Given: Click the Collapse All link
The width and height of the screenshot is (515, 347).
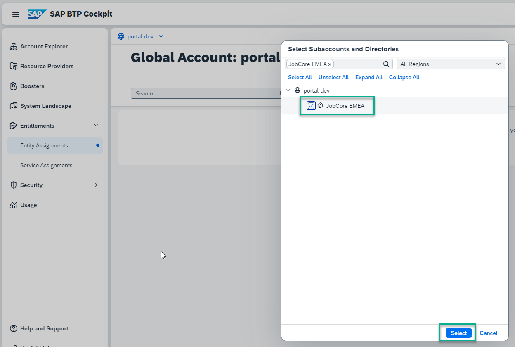Looking at the screenshot, I should (x=404, y=77).
